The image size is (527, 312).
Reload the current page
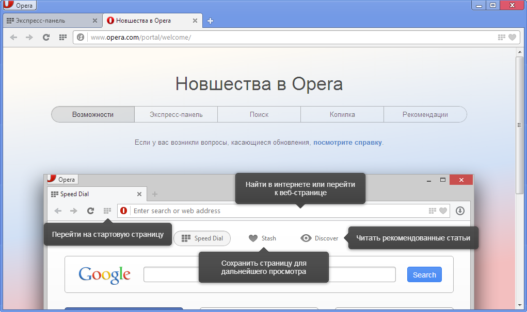point(46,37)
